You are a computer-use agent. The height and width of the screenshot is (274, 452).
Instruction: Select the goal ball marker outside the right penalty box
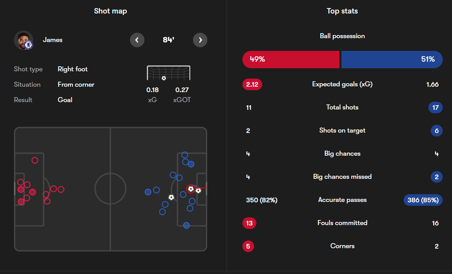coord(171,197)
